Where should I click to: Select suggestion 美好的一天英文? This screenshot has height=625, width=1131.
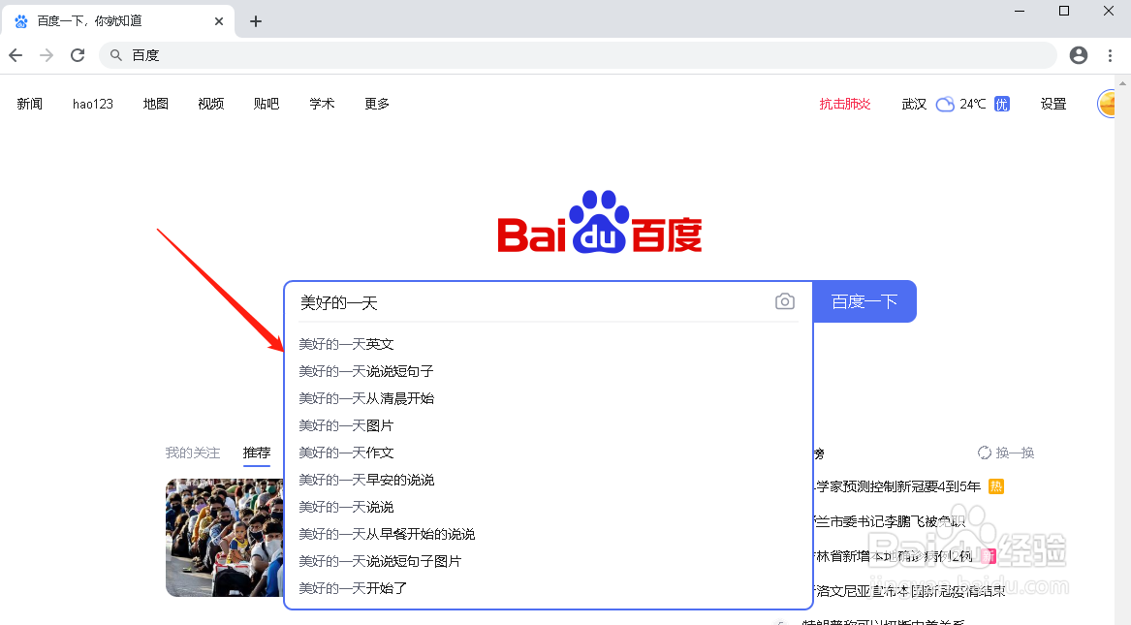[x=346, y=345]
